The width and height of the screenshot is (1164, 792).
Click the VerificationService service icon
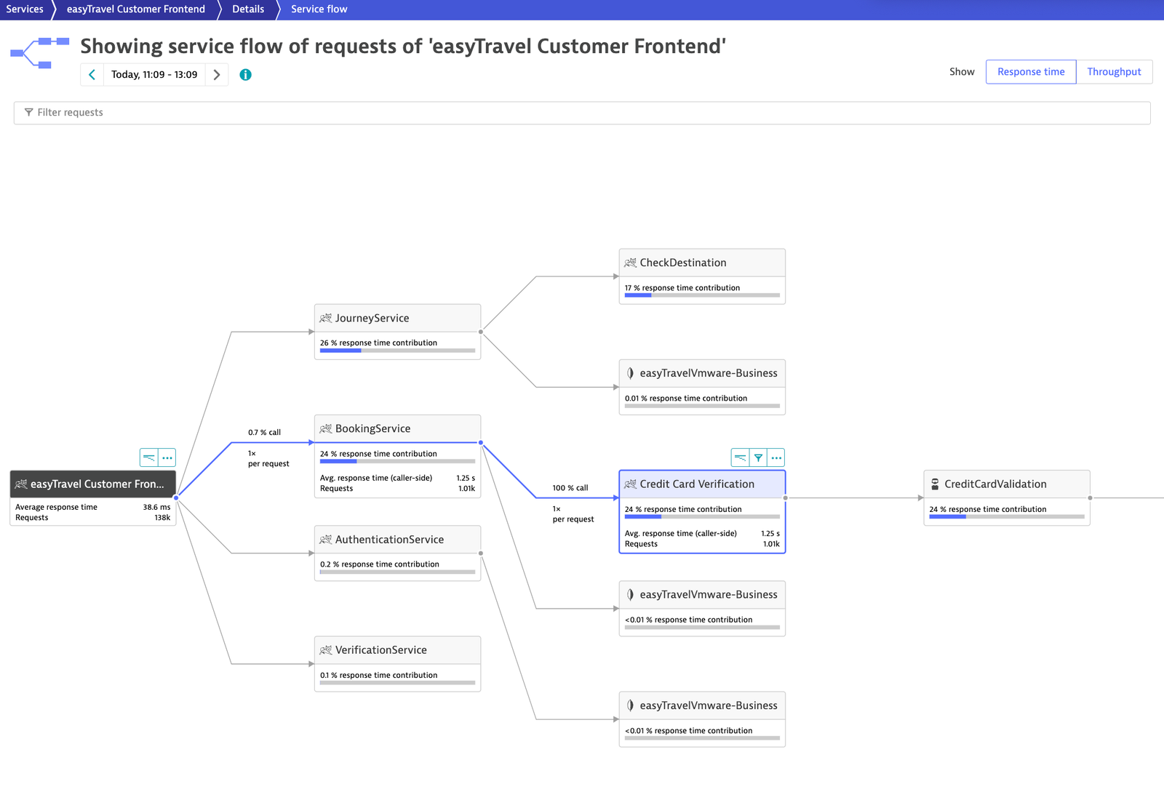pos(326,650)
